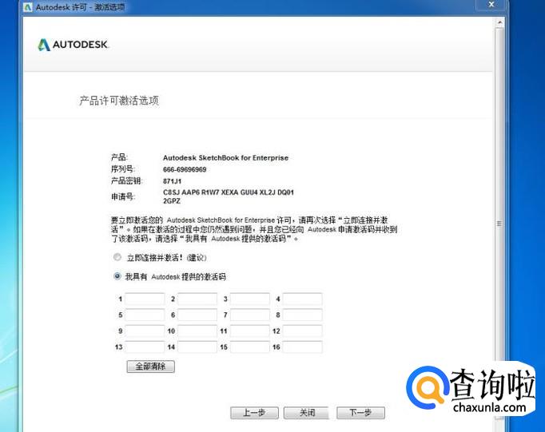Click the heading "产品许可激活选项"

[119, 101]
